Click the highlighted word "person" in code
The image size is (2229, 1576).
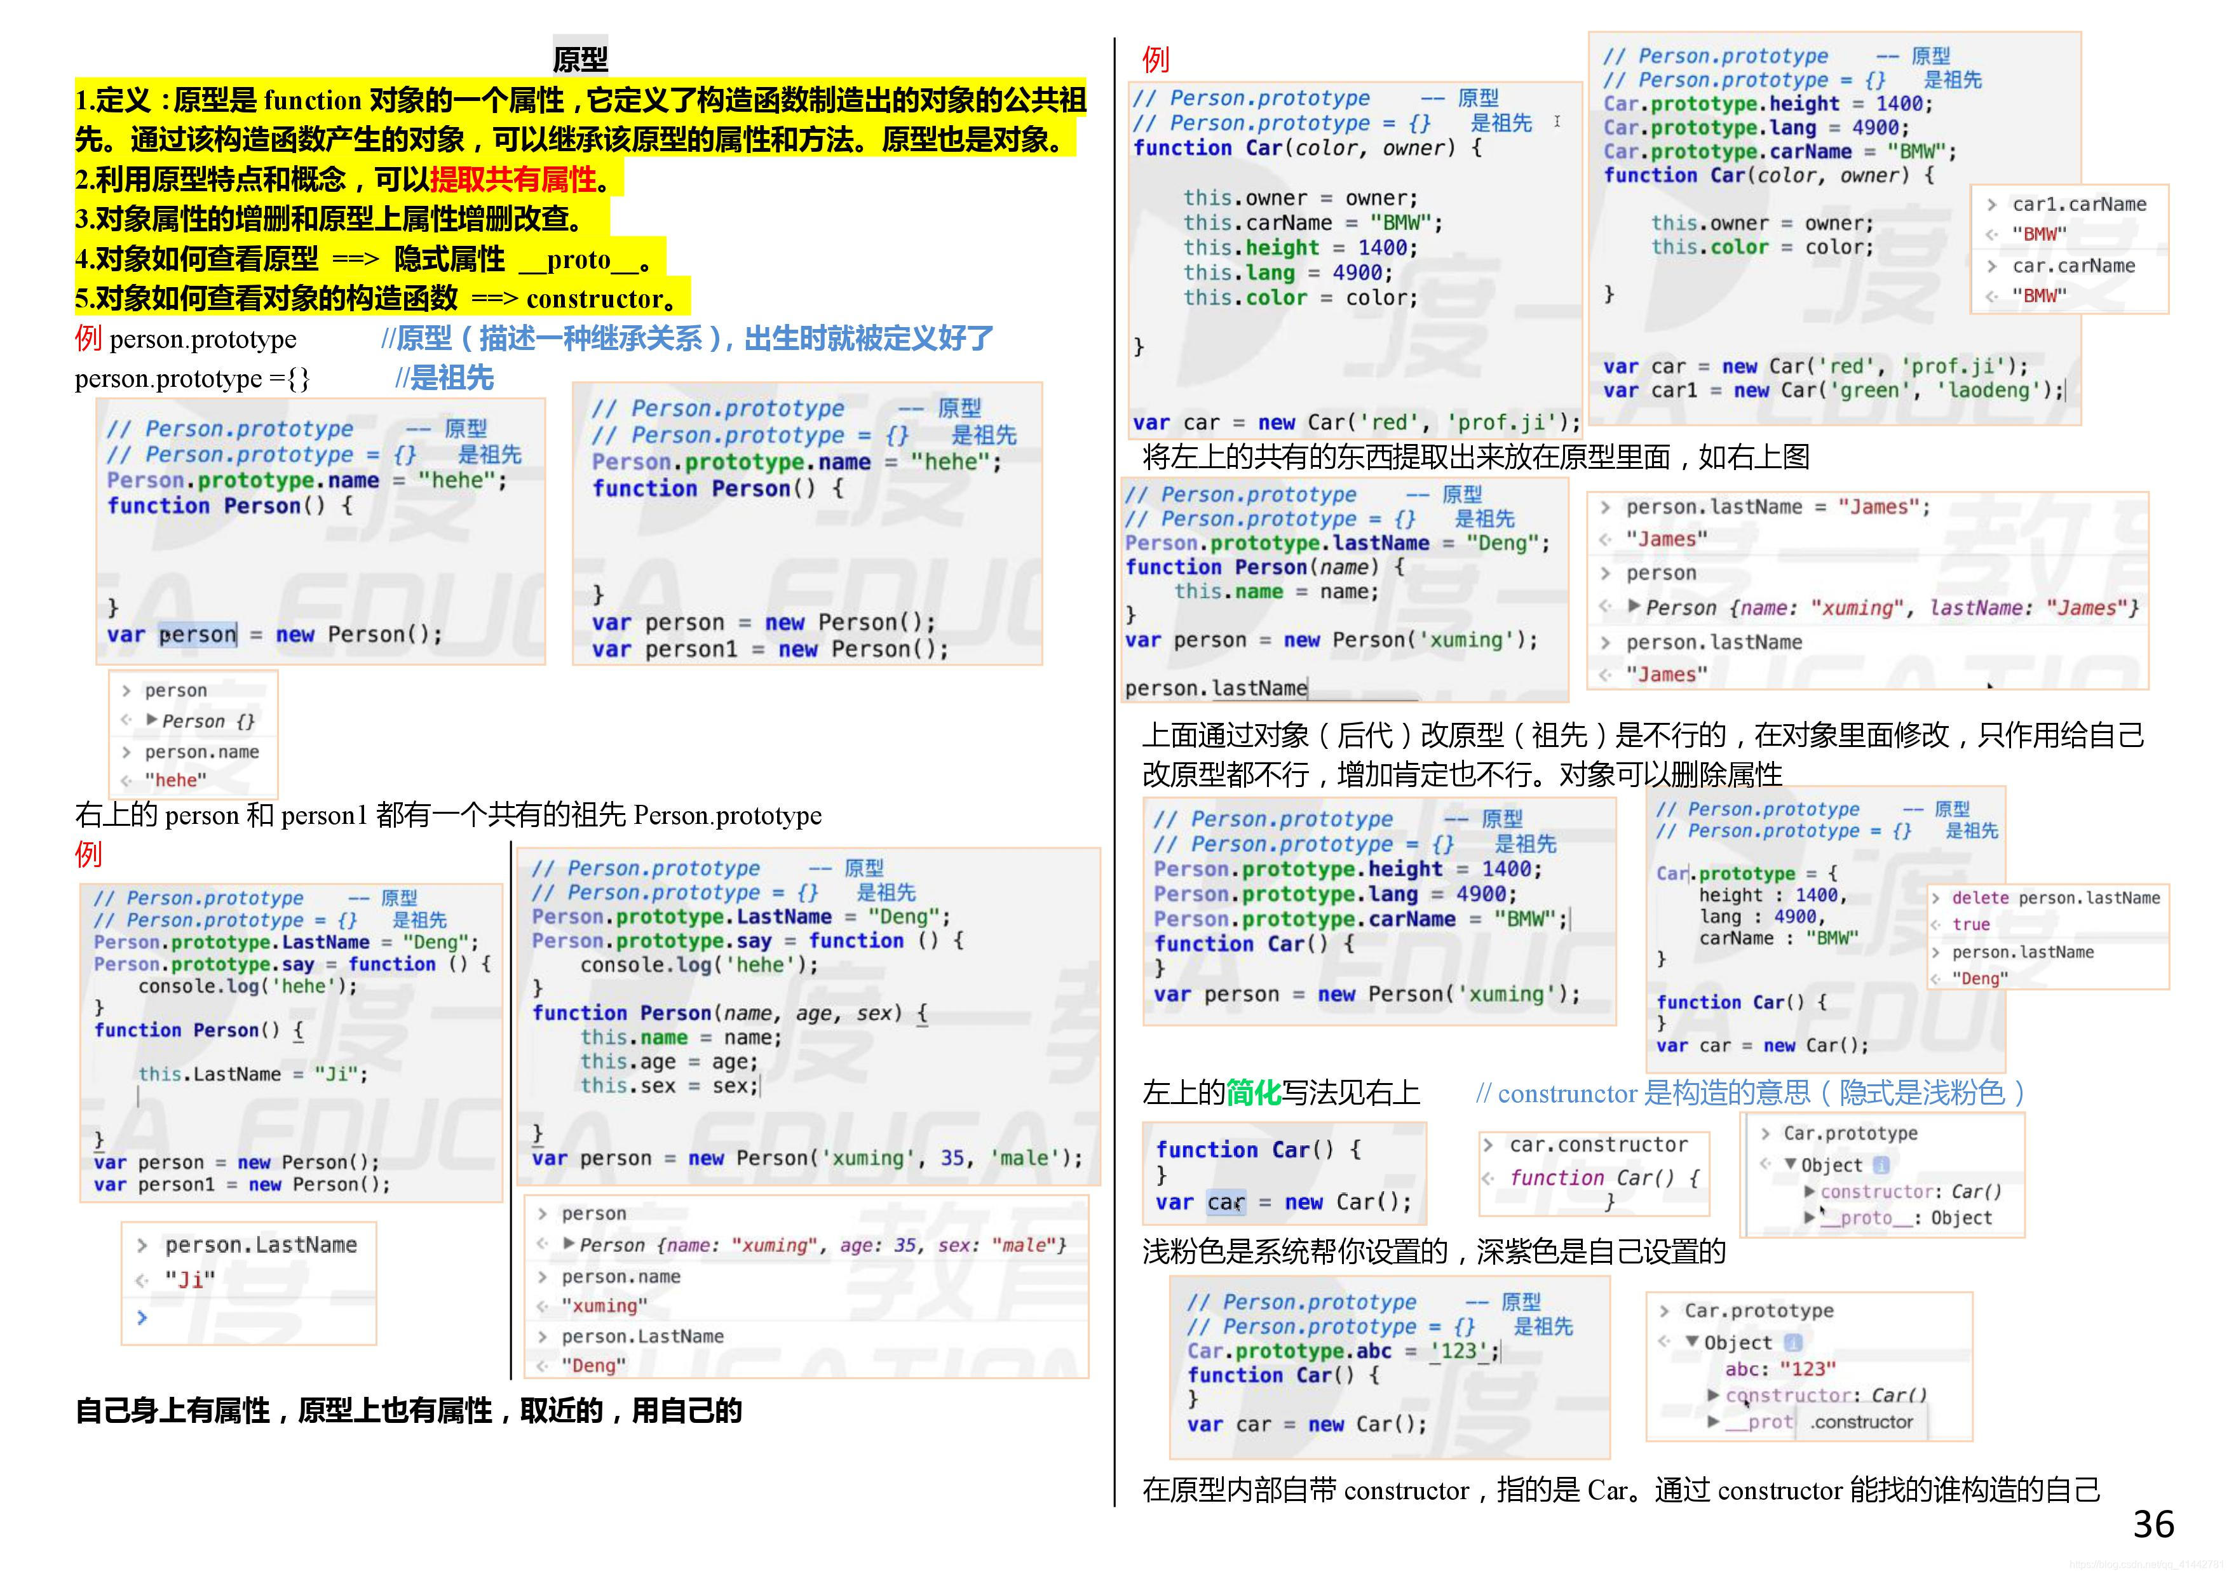click(x=198, y=635)
